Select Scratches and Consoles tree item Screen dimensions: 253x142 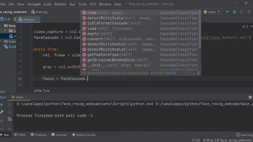(10, 47)
